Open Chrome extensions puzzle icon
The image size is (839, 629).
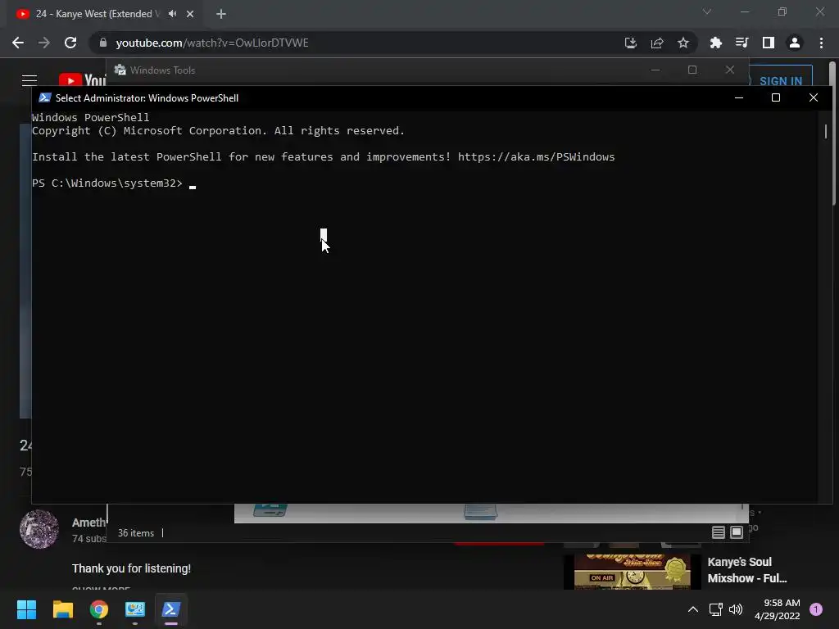point(716,43)
